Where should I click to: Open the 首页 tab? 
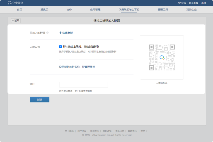(20, 9)
